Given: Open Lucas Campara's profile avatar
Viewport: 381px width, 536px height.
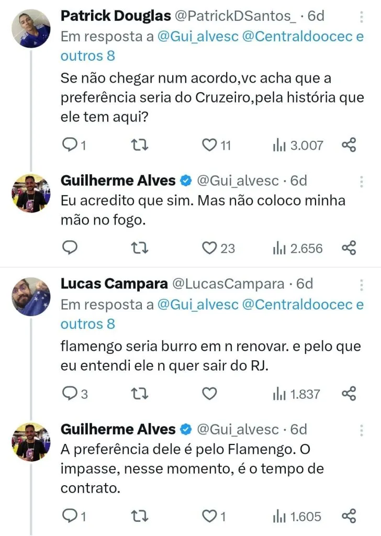Looking at the screenshot, I should pyautogui.click(x=31, y=297).
